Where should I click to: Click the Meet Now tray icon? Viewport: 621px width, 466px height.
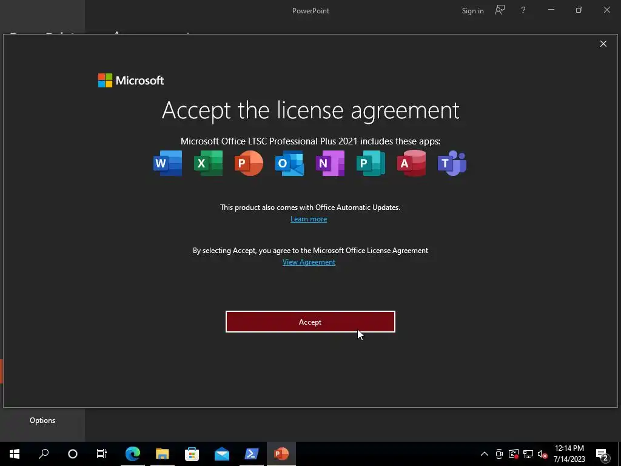[x=499, y=454]
